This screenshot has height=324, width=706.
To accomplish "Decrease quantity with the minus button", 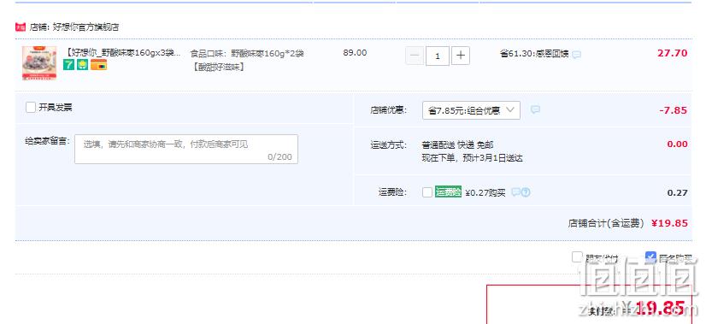I will pyautogui.click(x=415, y=56).
